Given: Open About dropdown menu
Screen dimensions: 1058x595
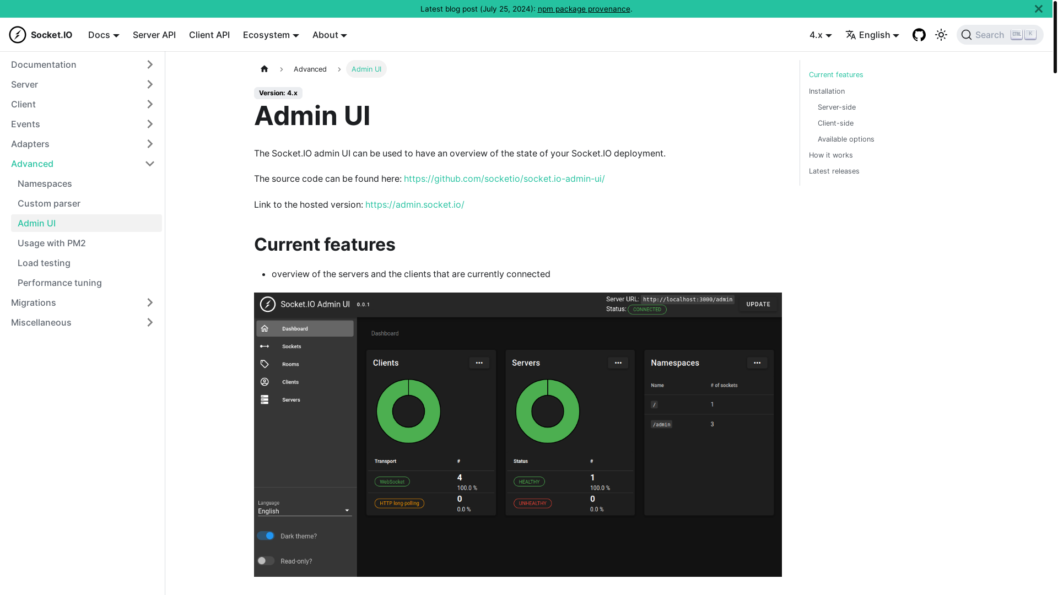Looking at the screenshot, I should [330, 35].
